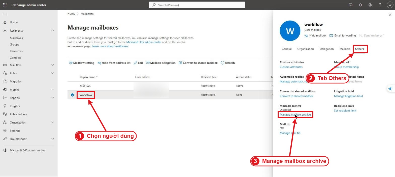Sort by the Display name column header
Screen dimensions: 395x177
pyautogui.click(x=89, y=77)
